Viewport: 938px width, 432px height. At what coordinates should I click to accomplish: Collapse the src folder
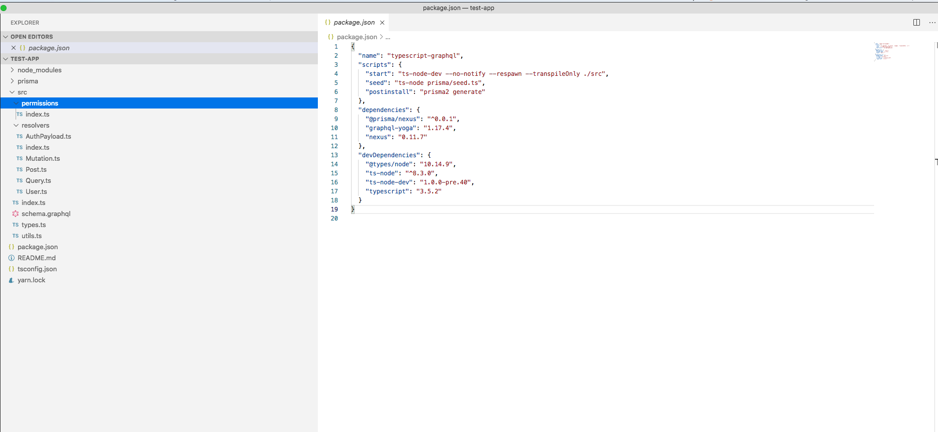point(12,92)
